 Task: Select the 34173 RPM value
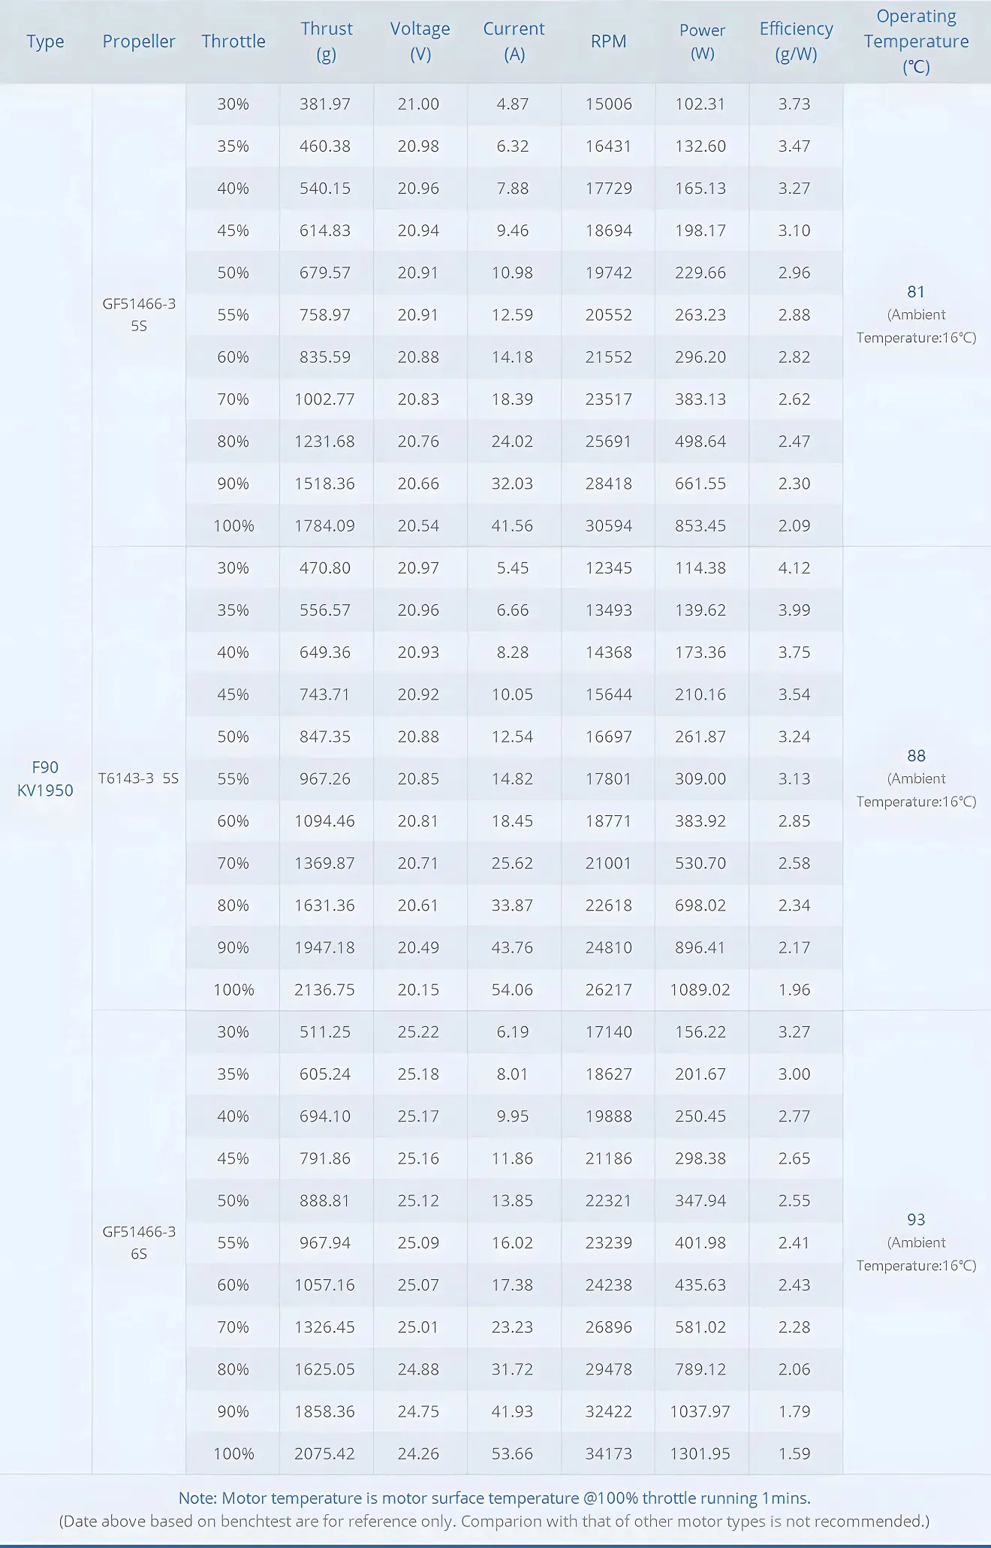click(x=608, y=1453)
